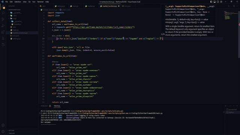The width and height of the screenshot is (240, 135).
Task: Follow the api.warframe.market URL link
Action: [102, 27]
